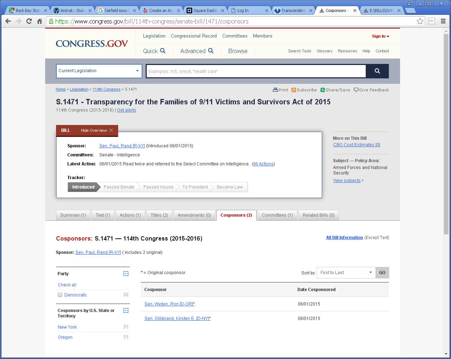Click the Introduced tracker step
451x359 pixels.
coord(83,187)
